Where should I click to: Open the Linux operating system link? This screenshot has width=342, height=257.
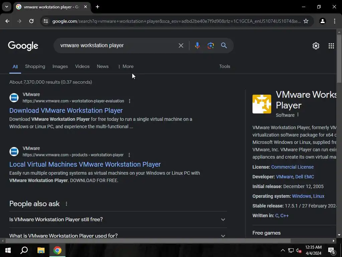(x=319, y=196)
